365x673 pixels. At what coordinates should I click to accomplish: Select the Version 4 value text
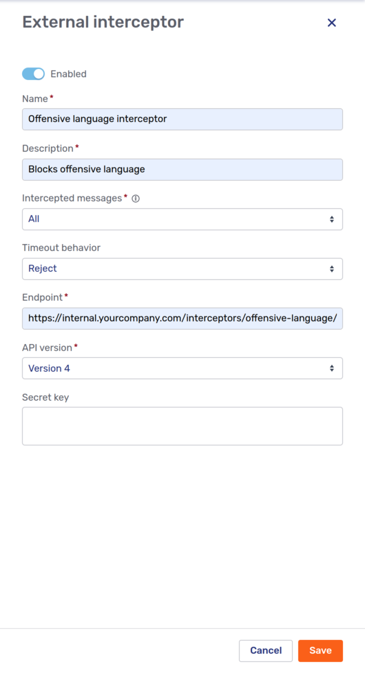[49, 368]
